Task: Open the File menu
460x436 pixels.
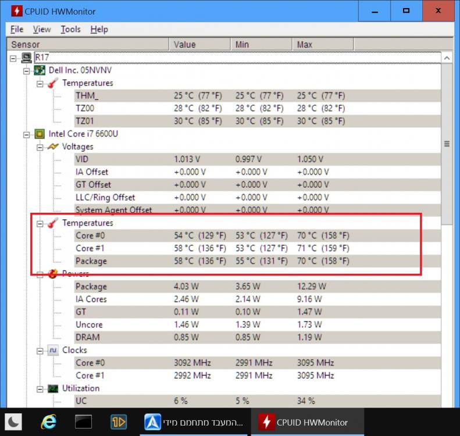Action: click(17, 29)
